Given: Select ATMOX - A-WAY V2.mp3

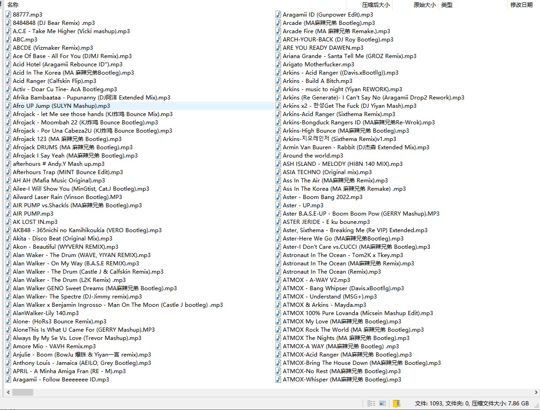Looking at the screenshot, I should [316, 280].
